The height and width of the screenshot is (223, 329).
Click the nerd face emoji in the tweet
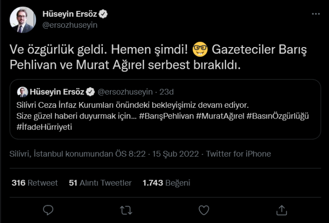[200, 49]
